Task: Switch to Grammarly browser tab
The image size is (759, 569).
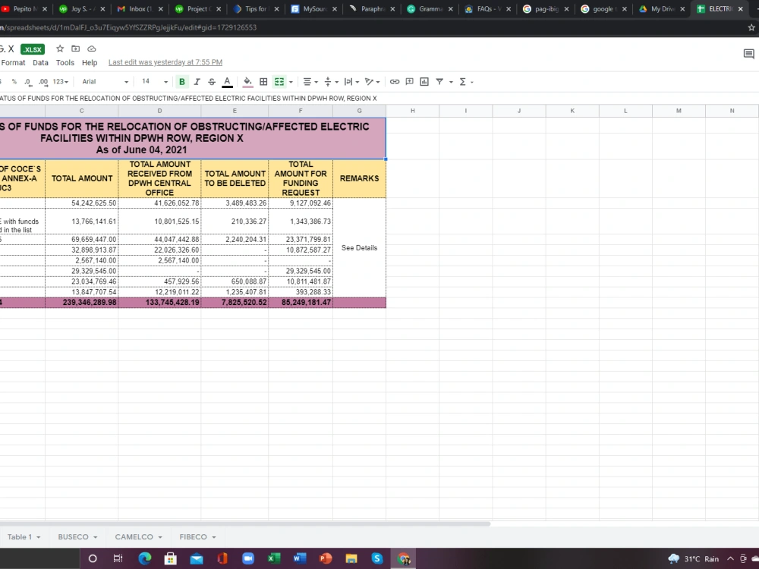Action: point(430,8)
